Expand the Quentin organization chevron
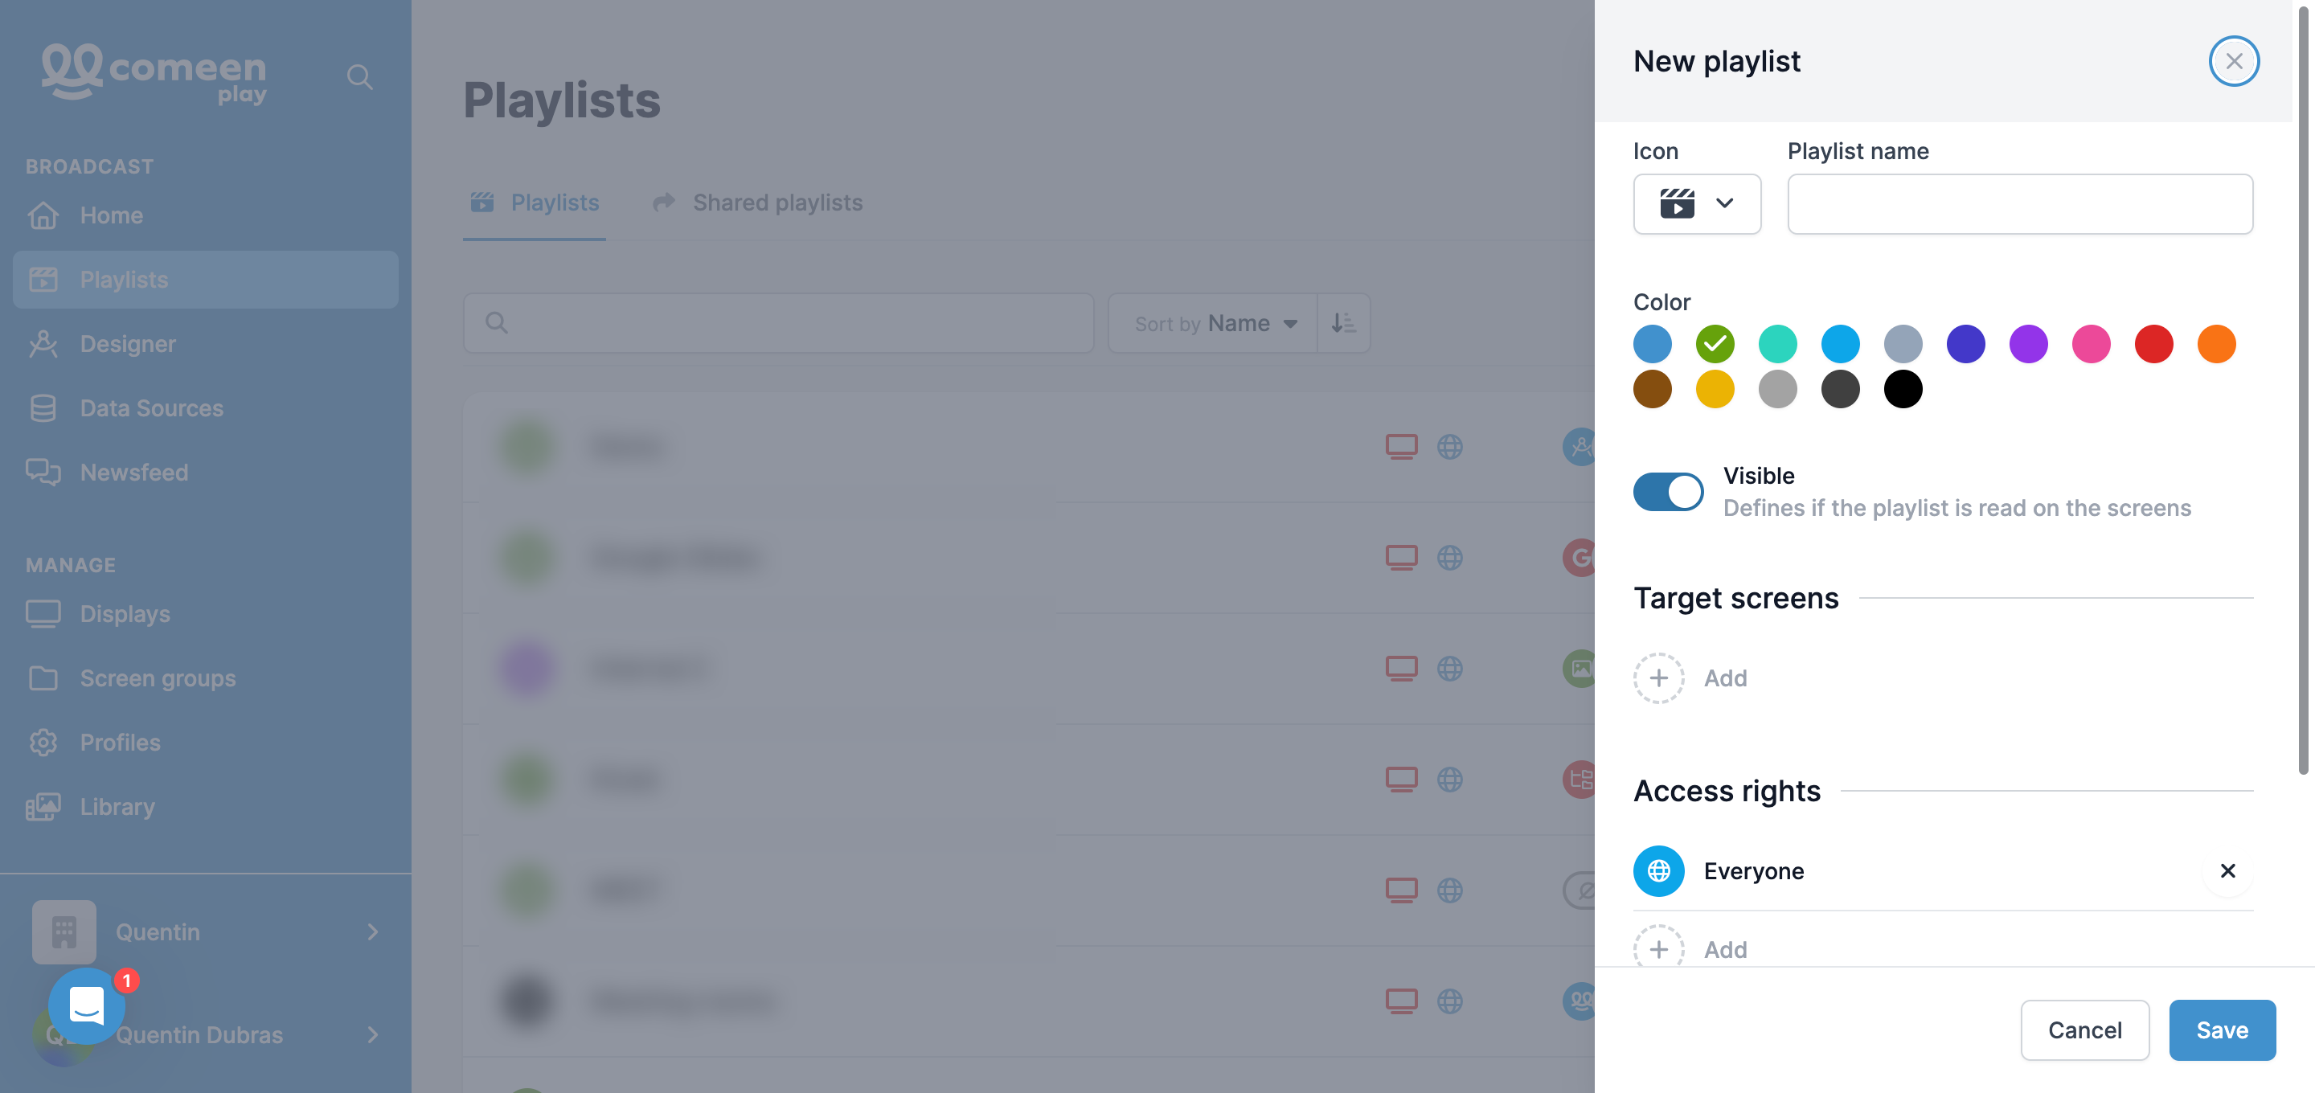The width and height of the screenshot is (2315, 1093). [373, 932]
